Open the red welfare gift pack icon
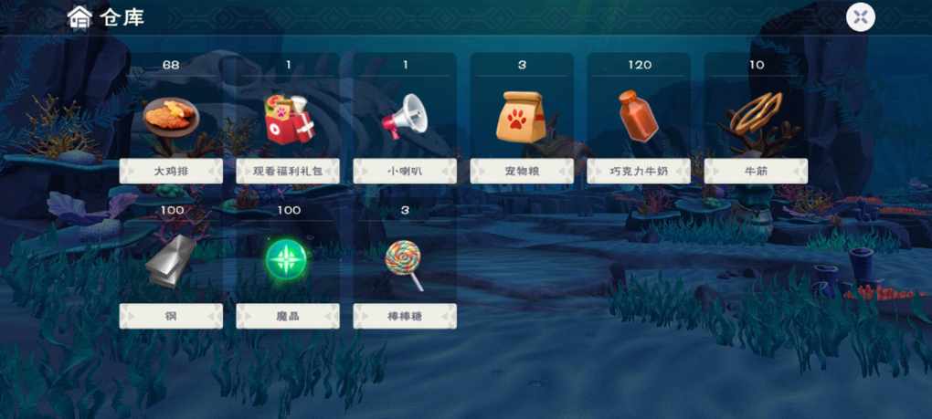Image resolution: width=932 pixels, height=419 pixels. [289, 119]
